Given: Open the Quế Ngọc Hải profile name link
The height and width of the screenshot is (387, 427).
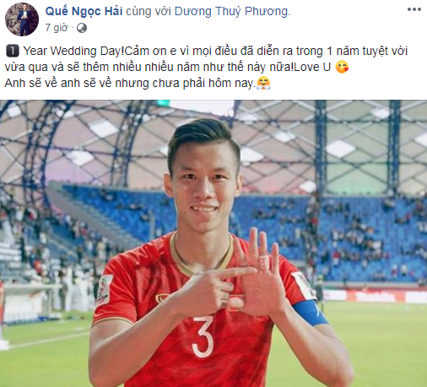Looking at the screenshot, I should click(x=84, y=11).
